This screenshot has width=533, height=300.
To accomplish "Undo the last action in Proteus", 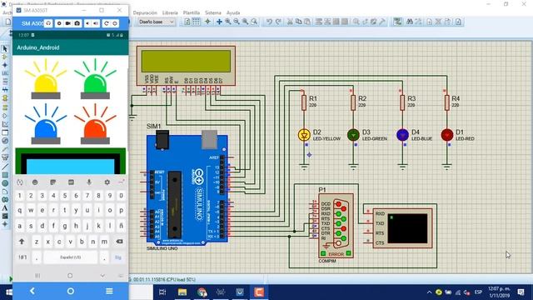I will point(269,22).
